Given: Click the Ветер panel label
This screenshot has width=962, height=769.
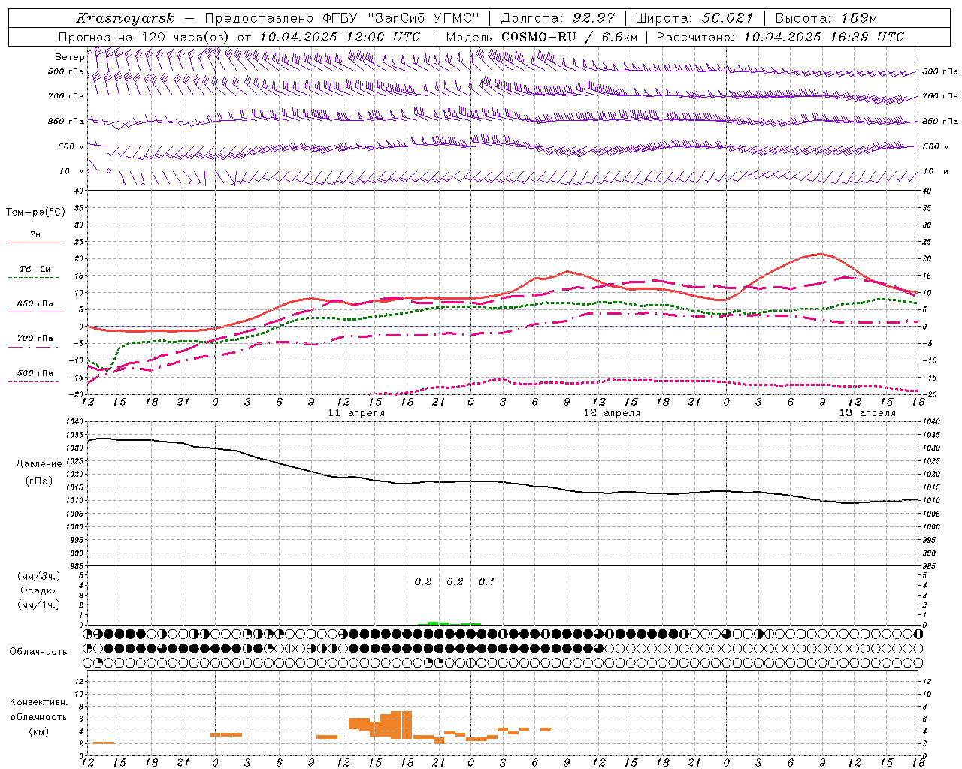Looking at the screenshot, I should [x=70, y=57].
